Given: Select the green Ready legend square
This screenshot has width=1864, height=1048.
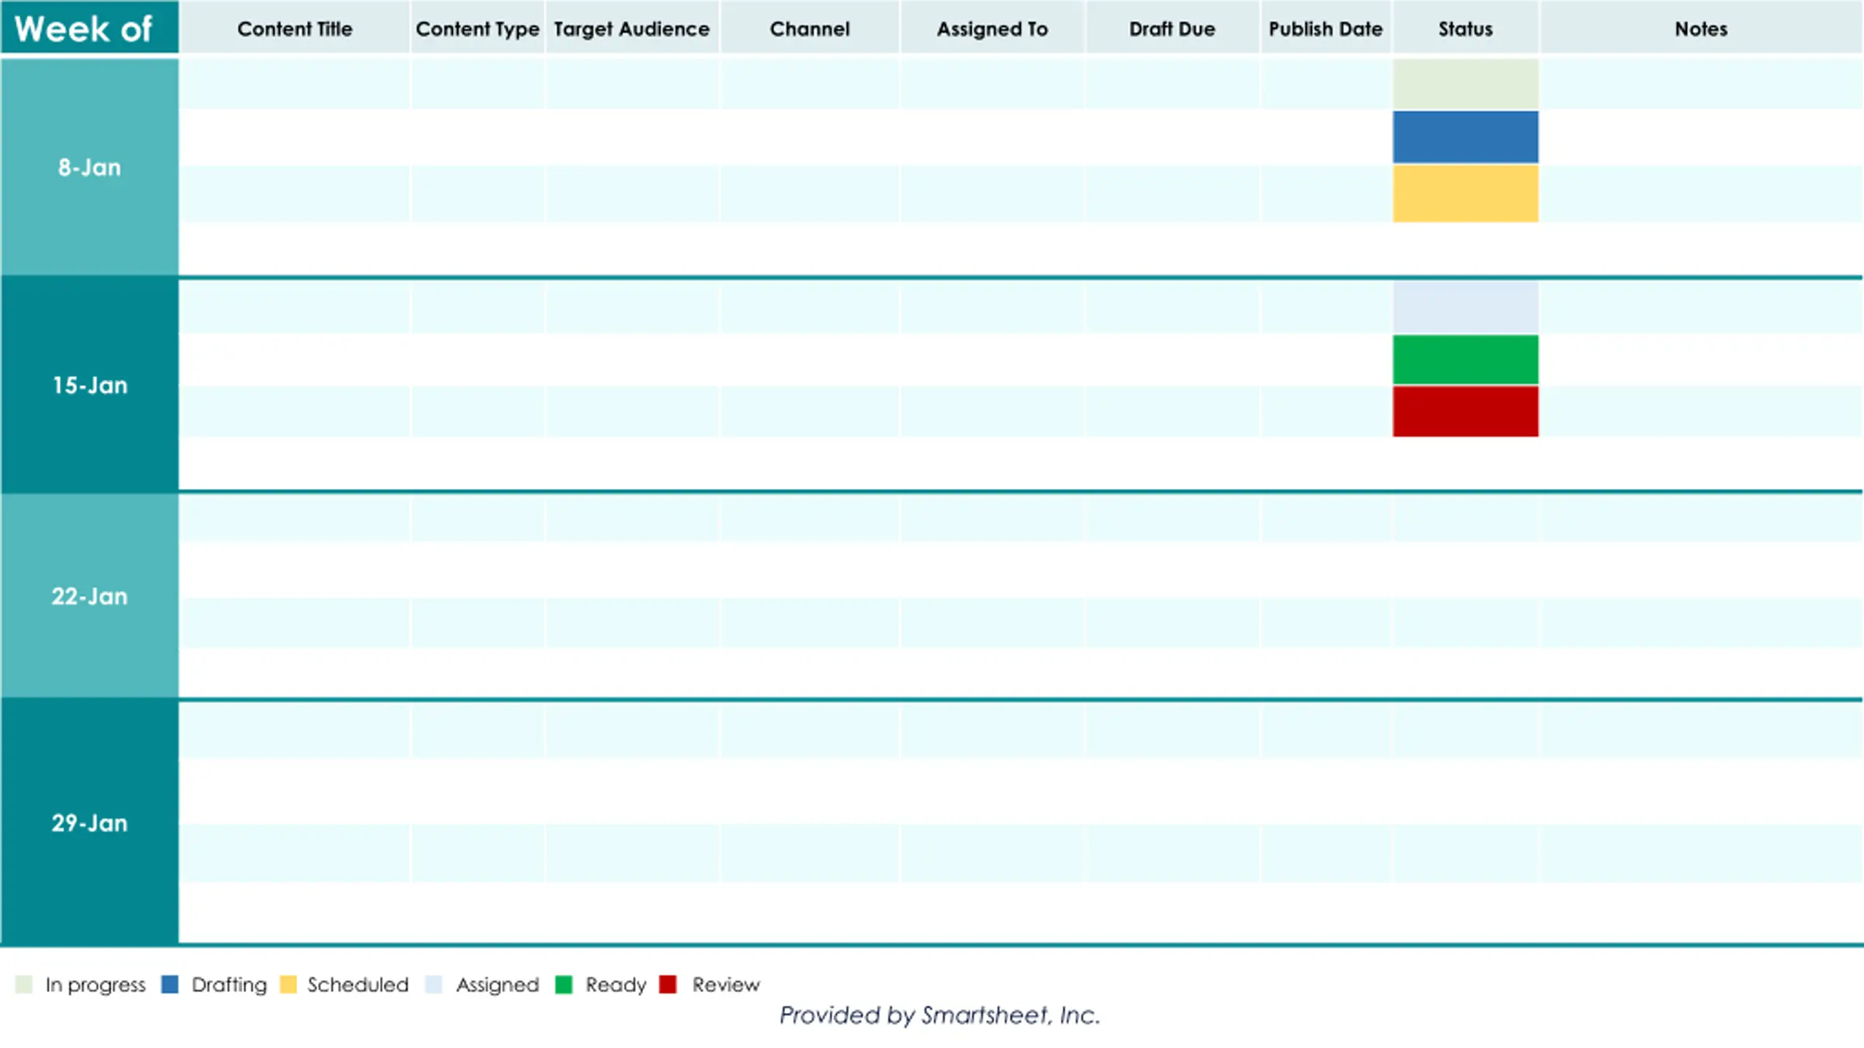Looking at the screenshot, I should click(x=564, y=984).
